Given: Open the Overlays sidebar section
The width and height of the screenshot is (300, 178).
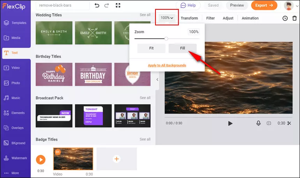Looking at the screenshot, I should tap(14, 128).
